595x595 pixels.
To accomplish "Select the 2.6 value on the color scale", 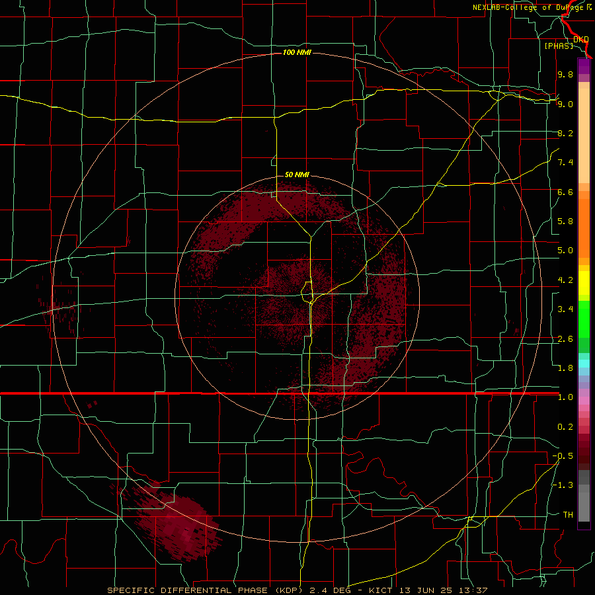I will [565, 339].
